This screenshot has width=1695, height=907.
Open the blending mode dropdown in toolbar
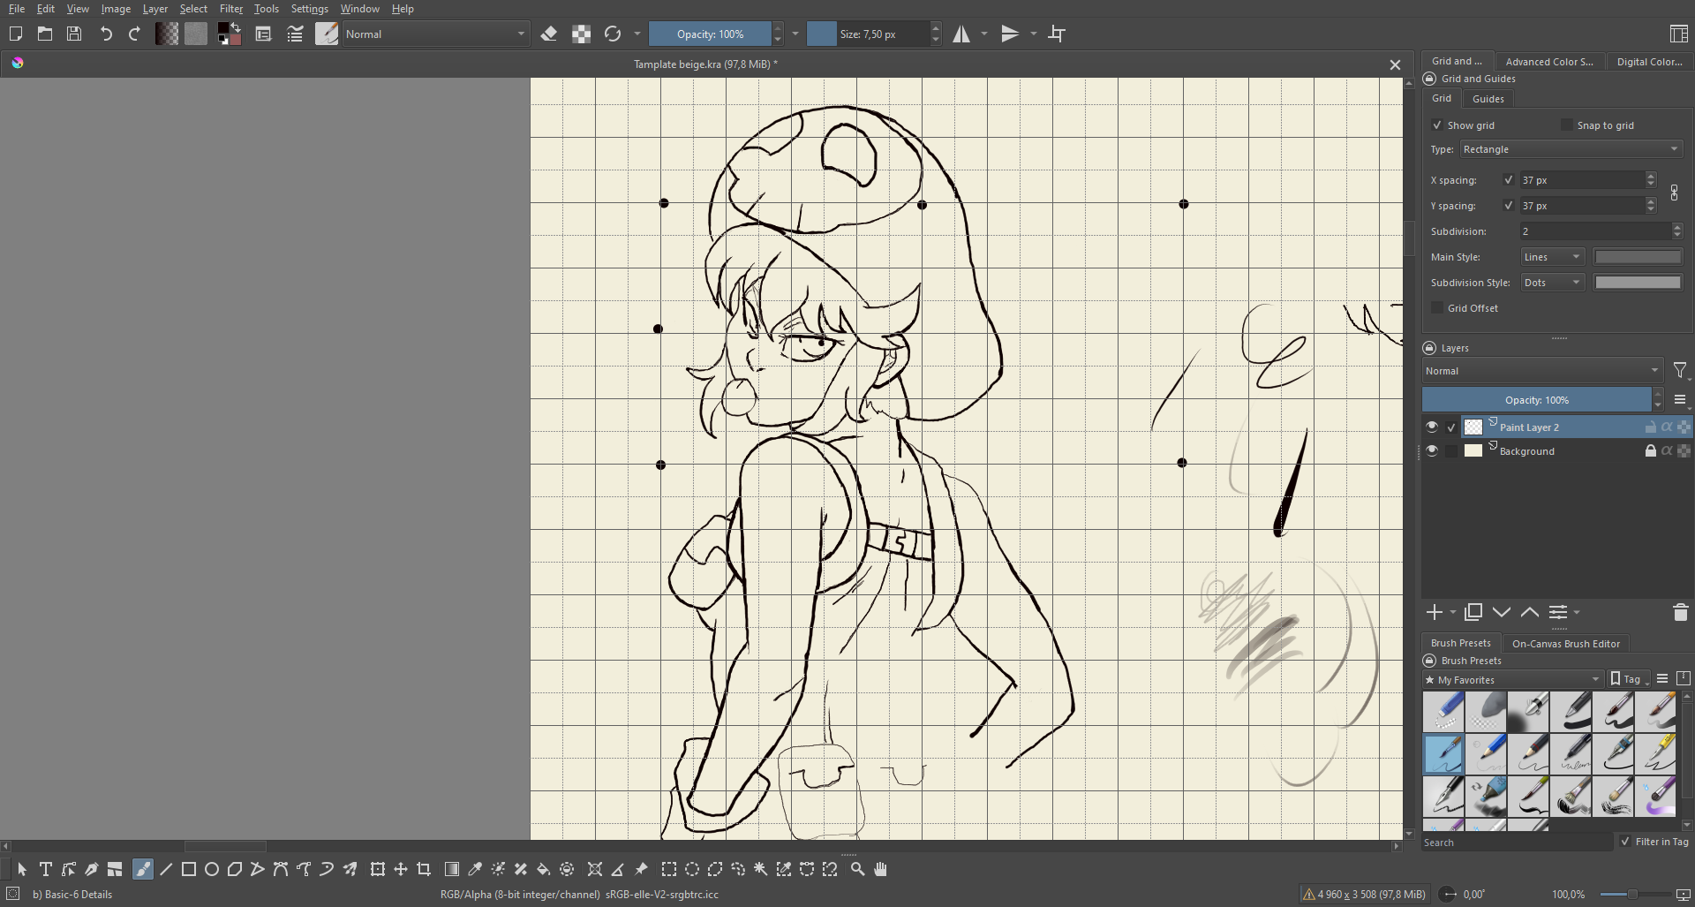(x=436, y=34)
